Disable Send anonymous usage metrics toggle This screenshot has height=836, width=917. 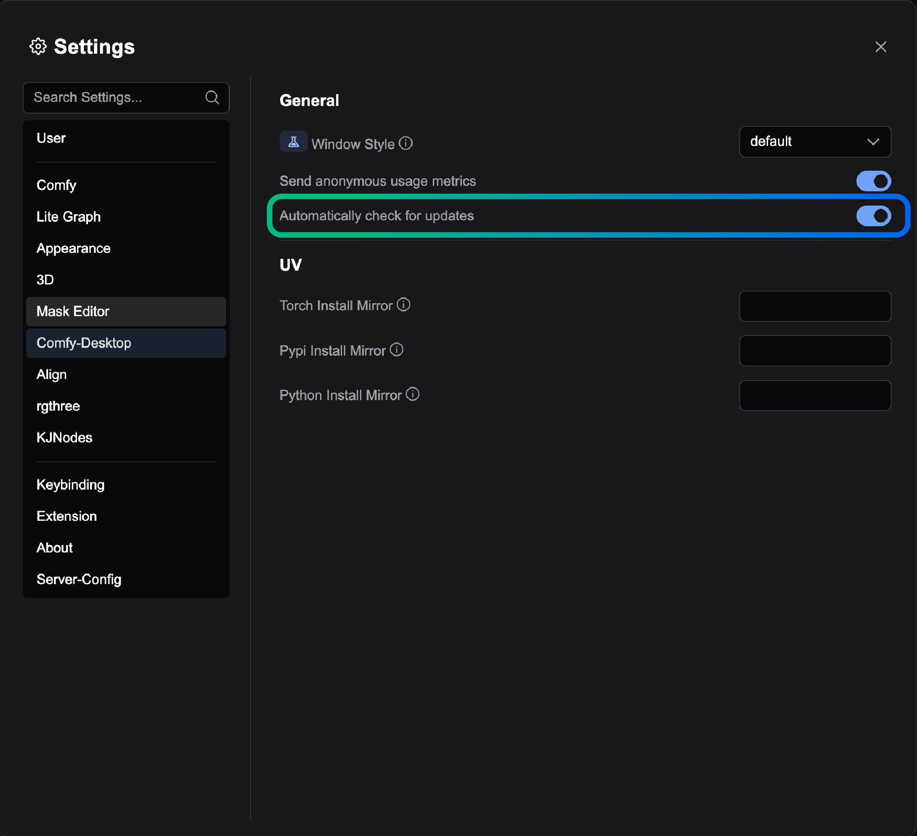click(x=873, y=181)
